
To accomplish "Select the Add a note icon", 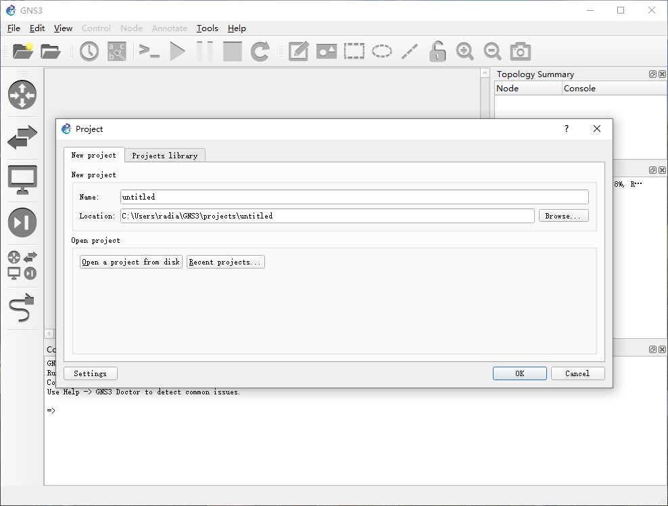I will (299, 51).
